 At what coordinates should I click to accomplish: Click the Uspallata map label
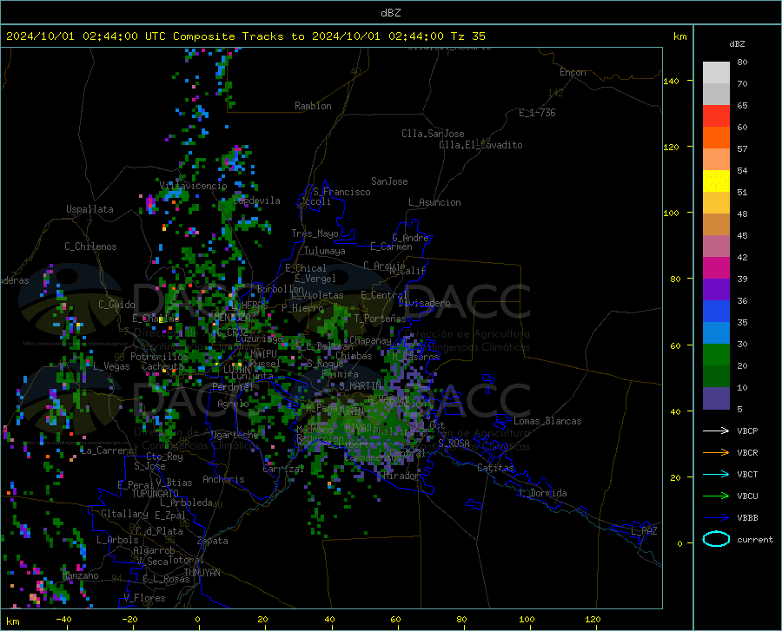(x=89, y=209)
